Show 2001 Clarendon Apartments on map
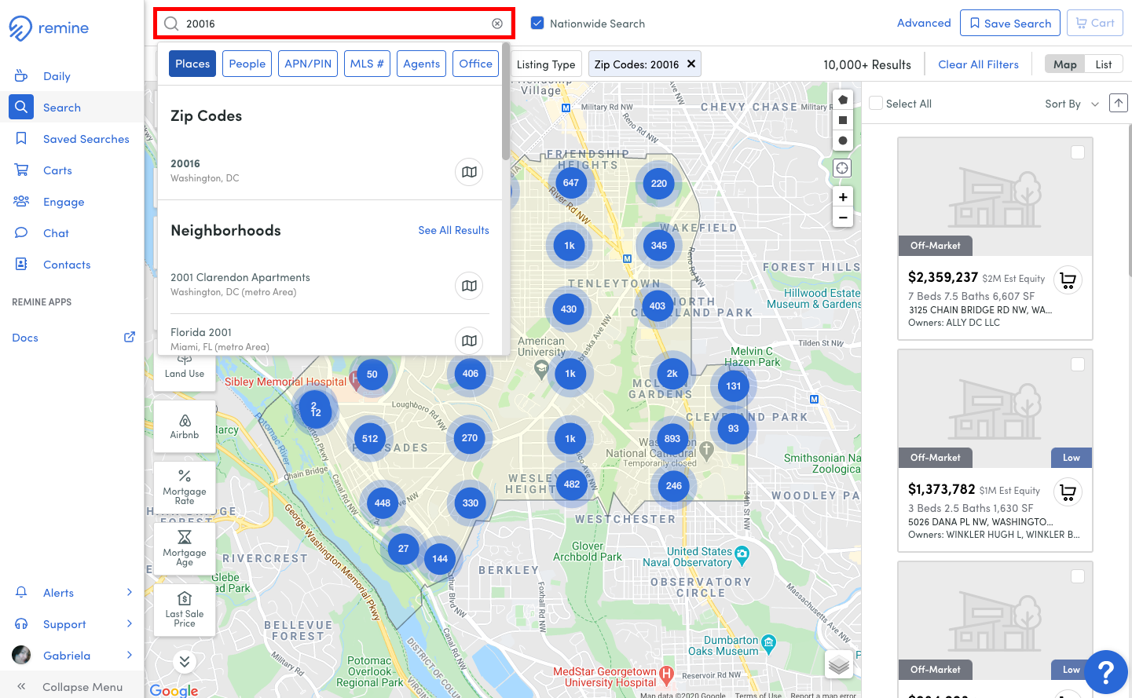Screen dimensions: 1132x698 click(469, 286)
